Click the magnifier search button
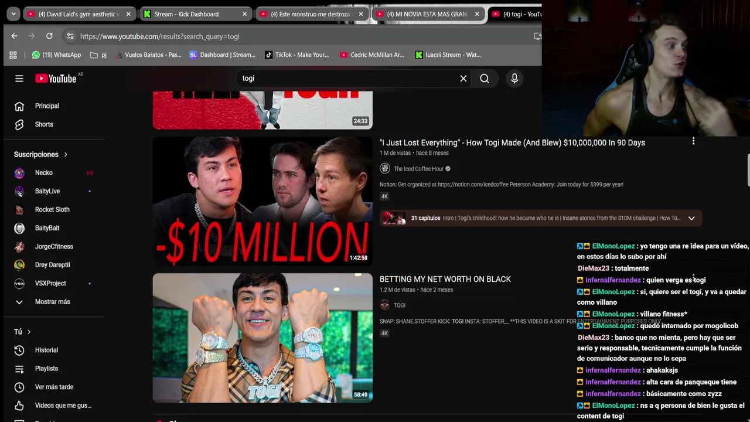Screen dimensions: 750x422 (x=485, y=79)
